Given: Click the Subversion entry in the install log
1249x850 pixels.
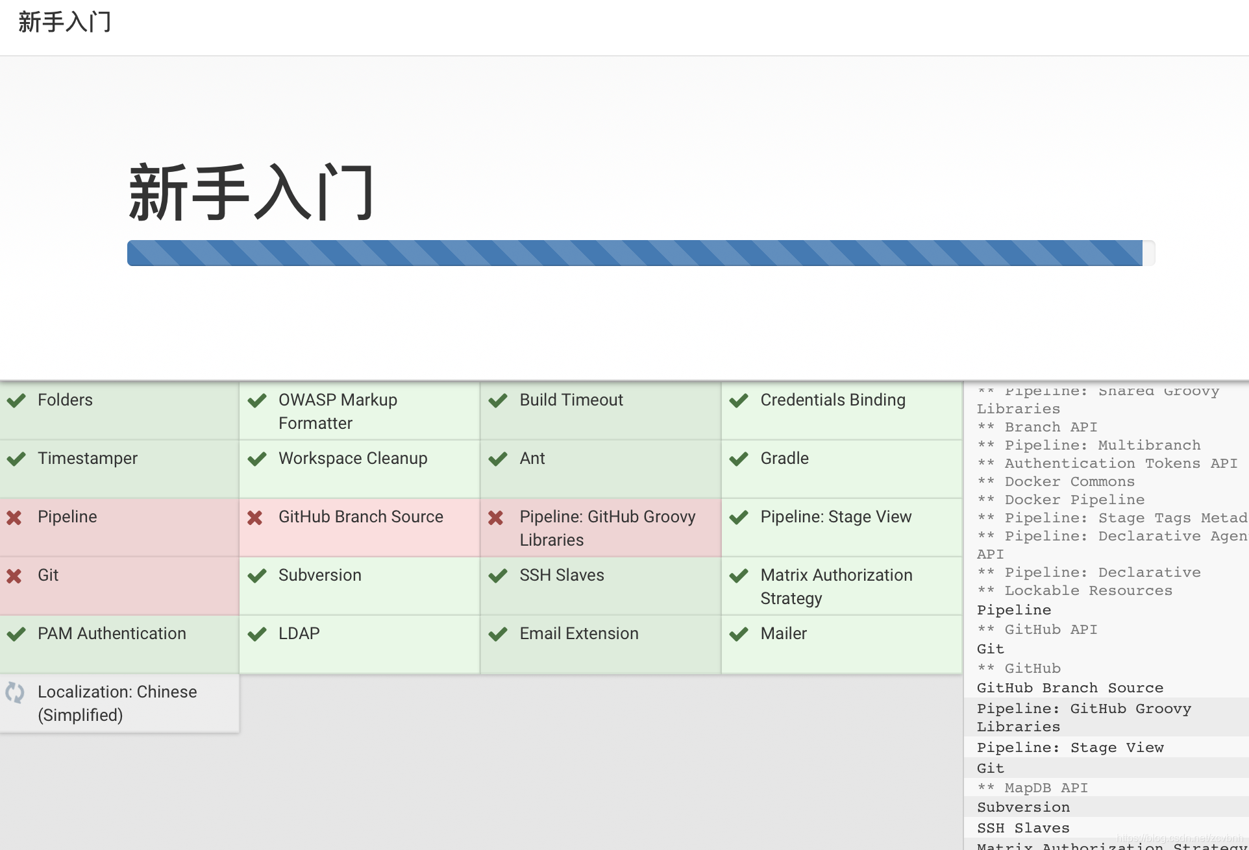Looking at the screenshot, I should click(x=1023, y=807).
